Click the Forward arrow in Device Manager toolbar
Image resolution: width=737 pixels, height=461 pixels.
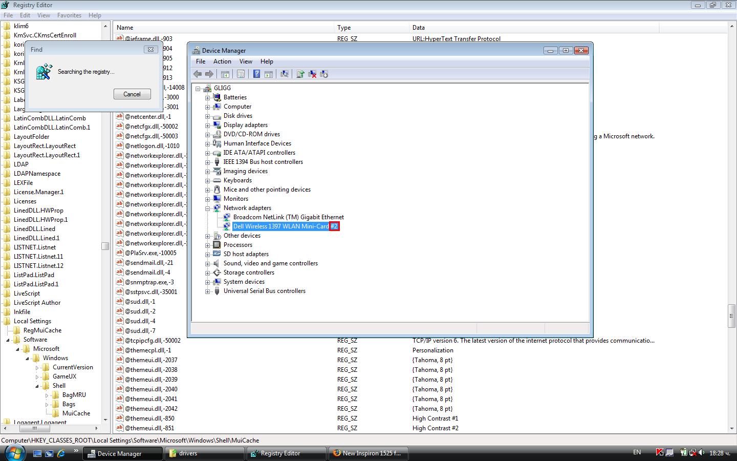click(209, 74)
